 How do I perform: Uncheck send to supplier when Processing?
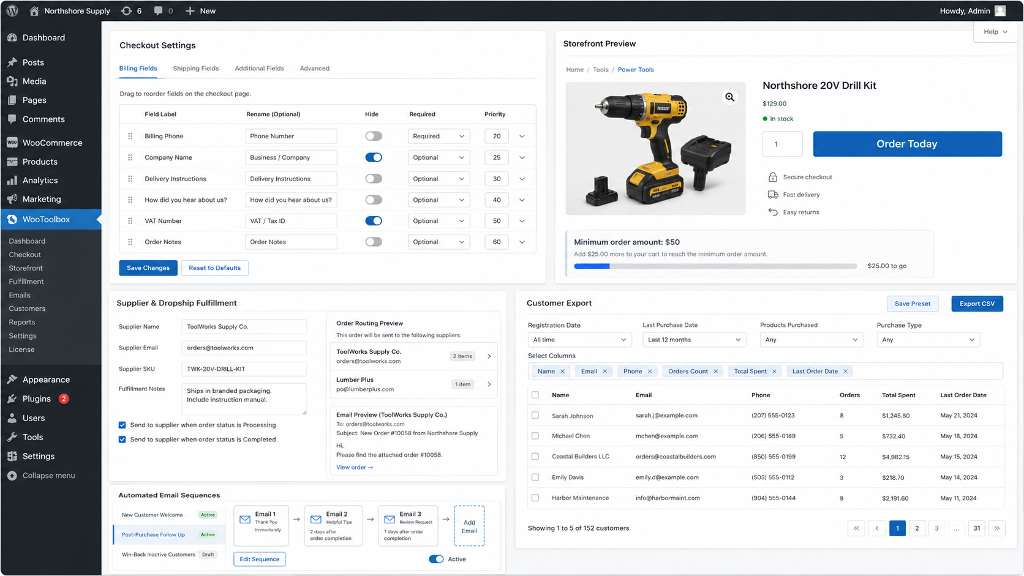122,425
